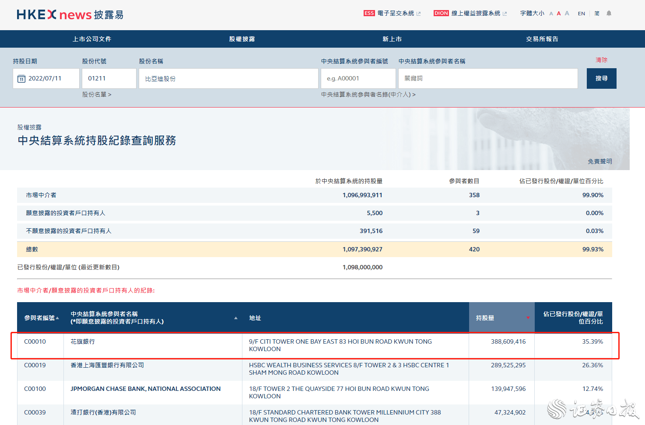This screenshot has width=645, height=425.
Task: Click the red ESS badge
Action: (x=369, y=13)
